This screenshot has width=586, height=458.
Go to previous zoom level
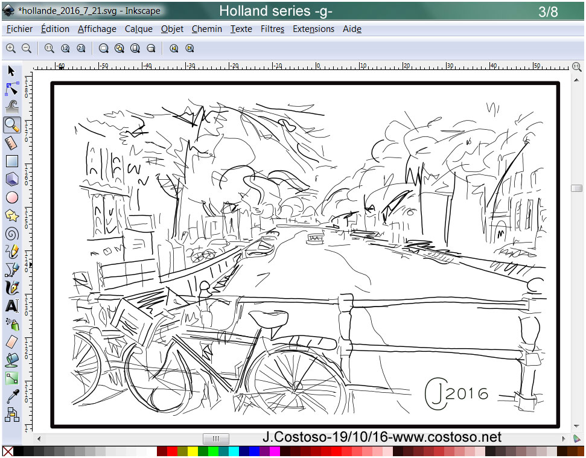click(x=174, y=48)
